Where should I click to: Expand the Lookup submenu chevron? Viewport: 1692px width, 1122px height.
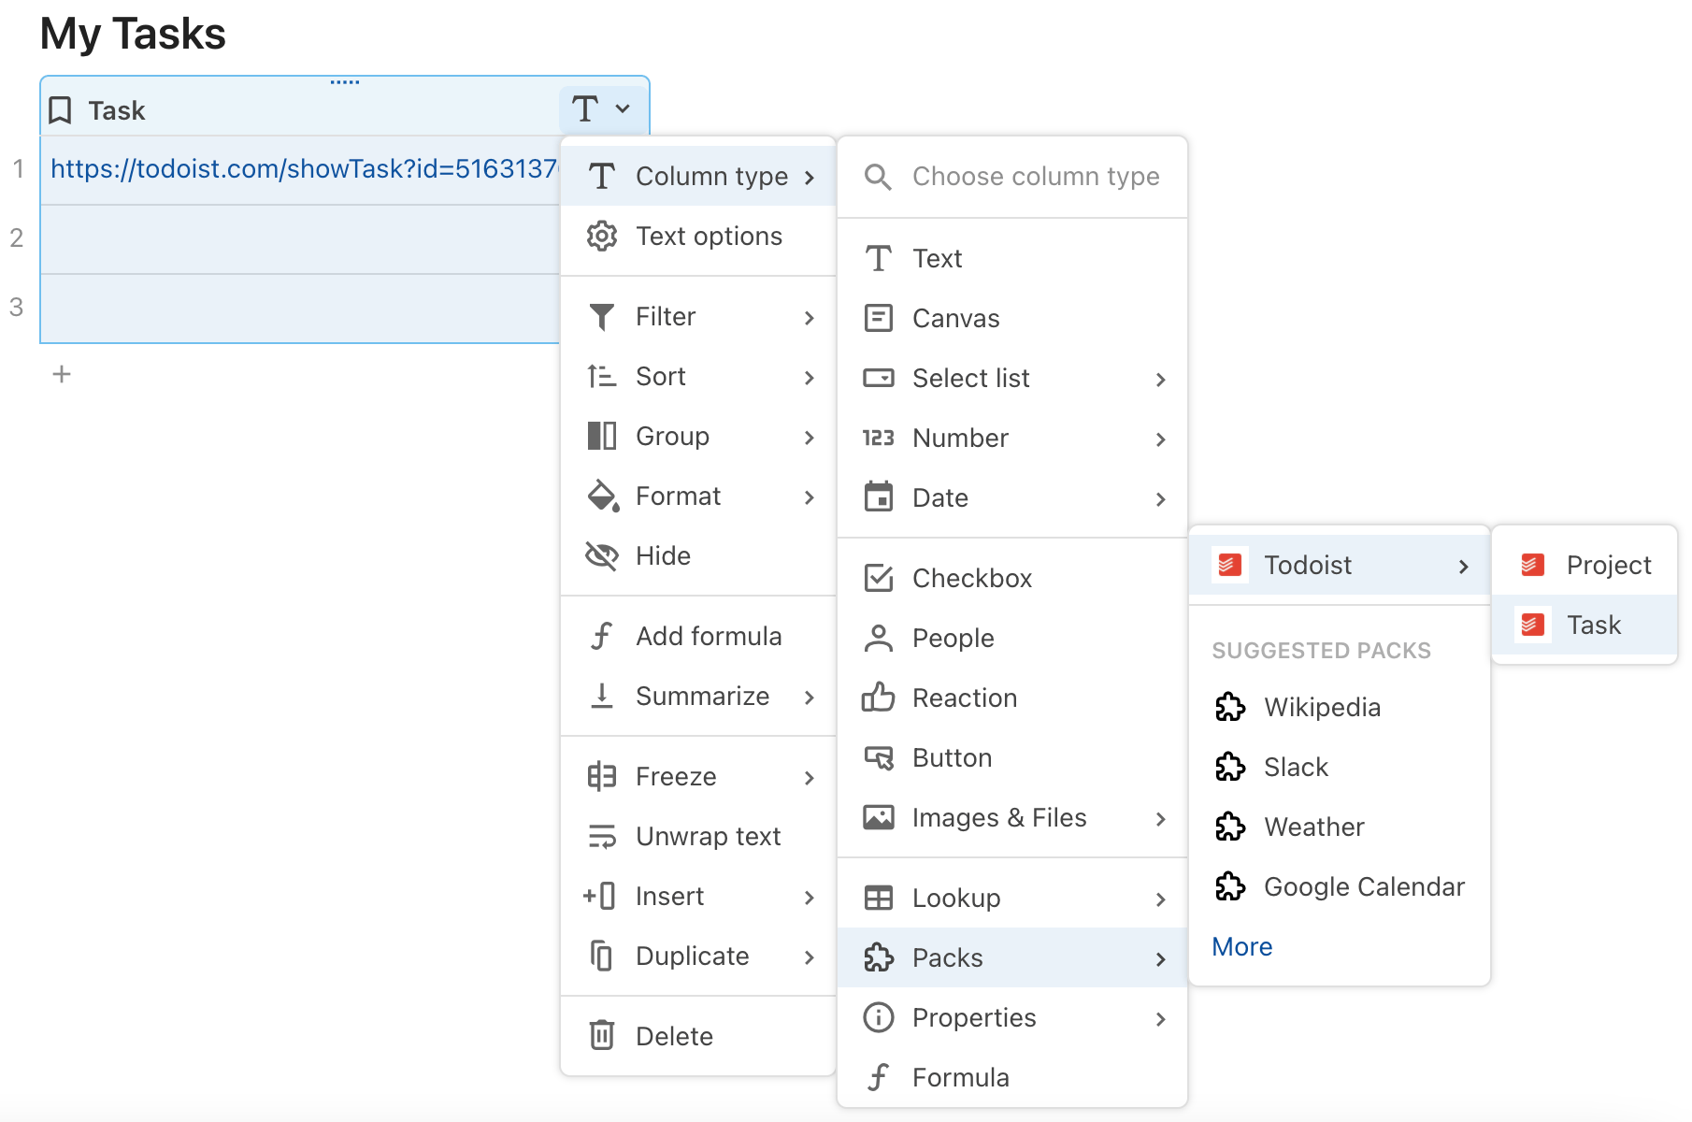tap(1160, 899)
